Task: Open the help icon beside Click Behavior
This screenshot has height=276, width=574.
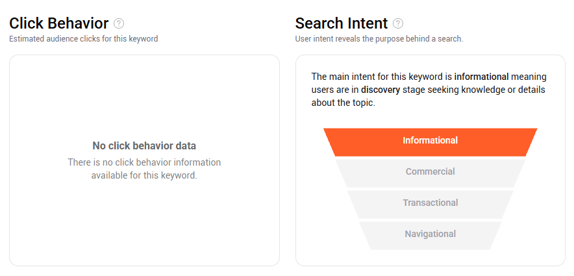Action: 119,24
